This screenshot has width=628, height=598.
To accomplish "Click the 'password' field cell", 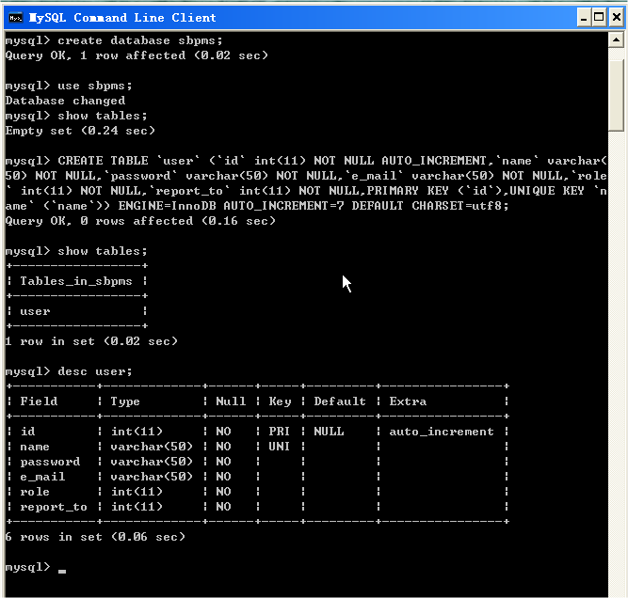I will [50, 462].
